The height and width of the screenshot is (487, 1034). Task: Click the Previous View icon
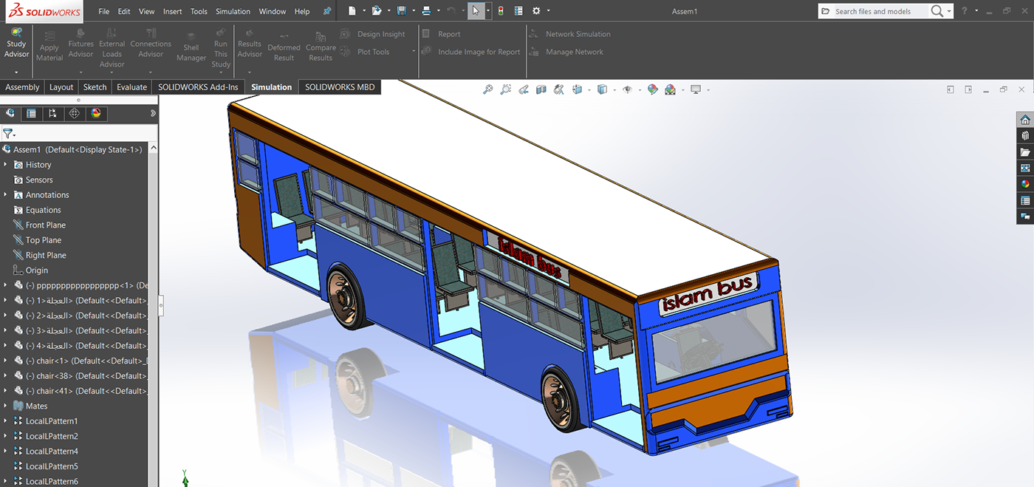[524, 89]
